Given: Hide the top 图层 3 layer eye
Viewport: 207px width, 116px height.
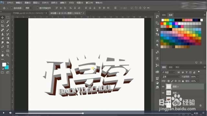Looking at the screenshot, I should 163,87.
